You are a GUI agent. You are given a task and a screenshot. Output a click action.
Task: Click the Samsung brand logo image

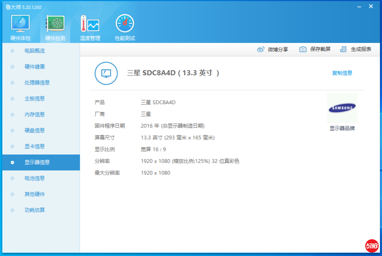click(x=342, y=108)
